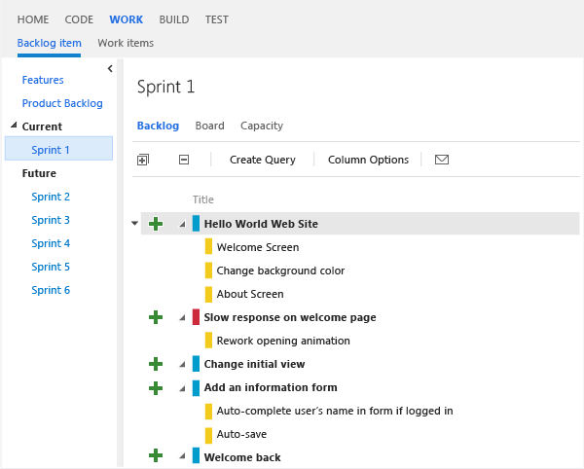Image resolution: width=584 pixels, height=469 pixels.
Task: Open the TEST hub
Action: 217,19
